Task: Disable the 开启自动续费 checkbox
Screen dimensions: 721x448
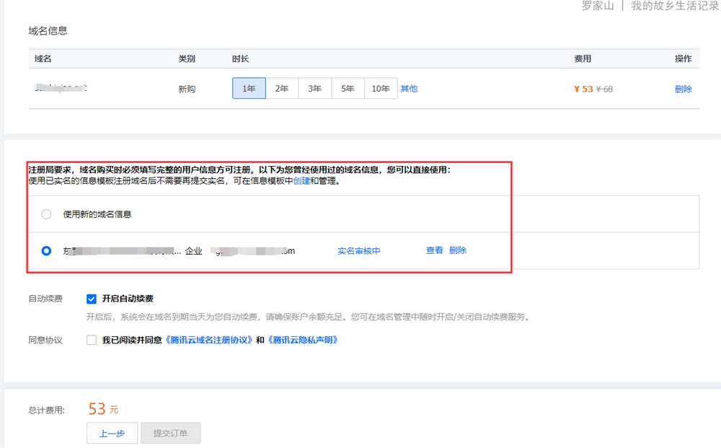Action: pyautogui.click(x=92, y=299)
